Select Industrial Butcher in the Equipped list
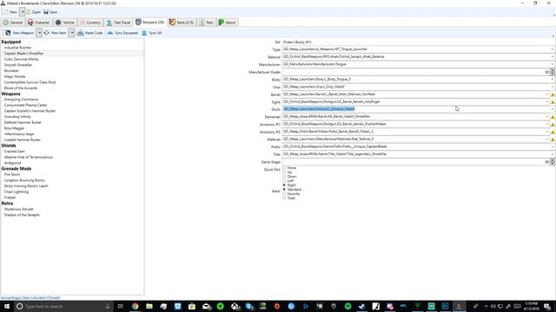 coord(17,48)
